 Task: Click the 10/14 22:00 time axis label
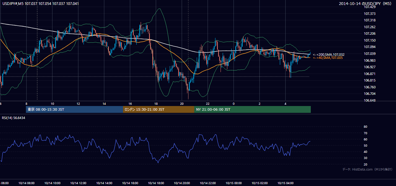point(208,183)
